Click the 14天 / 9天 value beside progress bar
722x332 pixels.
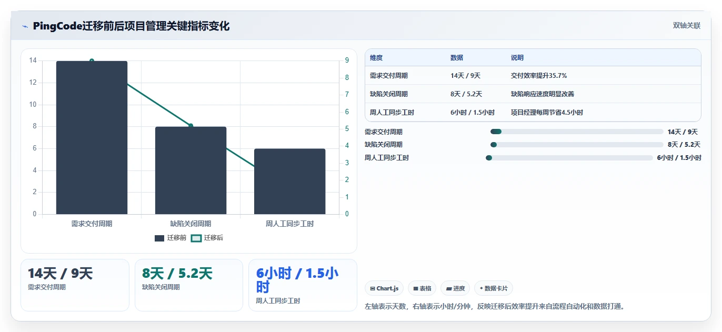point(683,132)
